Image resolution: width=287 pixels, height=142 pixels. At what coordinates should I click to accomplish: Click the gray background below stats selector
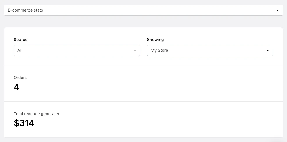click(143, 21)
